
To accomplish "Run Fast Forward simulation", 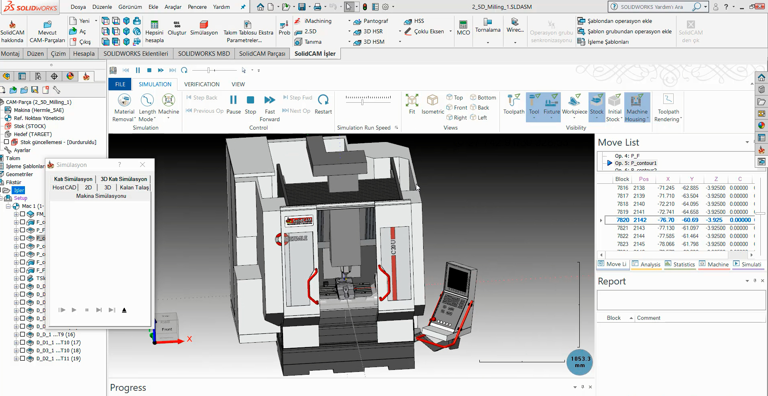I will point(270,108).
